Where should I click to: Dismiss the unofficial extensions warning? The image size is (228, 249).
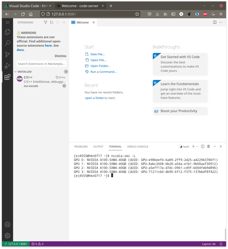[x=60, y=56]
